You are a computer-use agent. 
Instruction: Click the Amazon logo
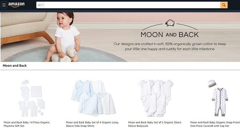pyautogui.click(x=16, y=5)
